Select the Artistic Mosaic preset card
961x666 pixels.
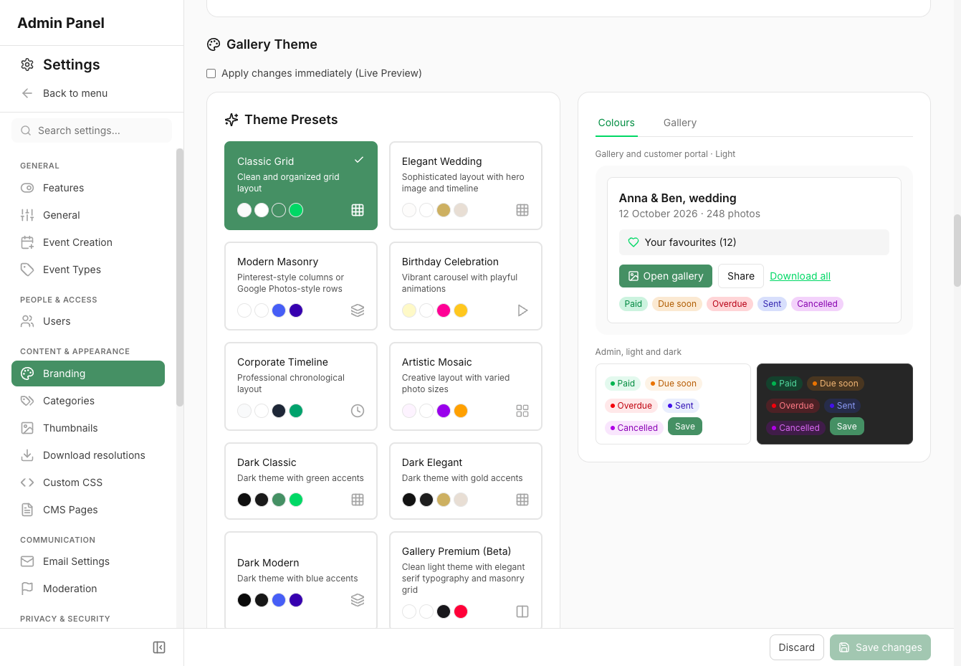(466, 386)
